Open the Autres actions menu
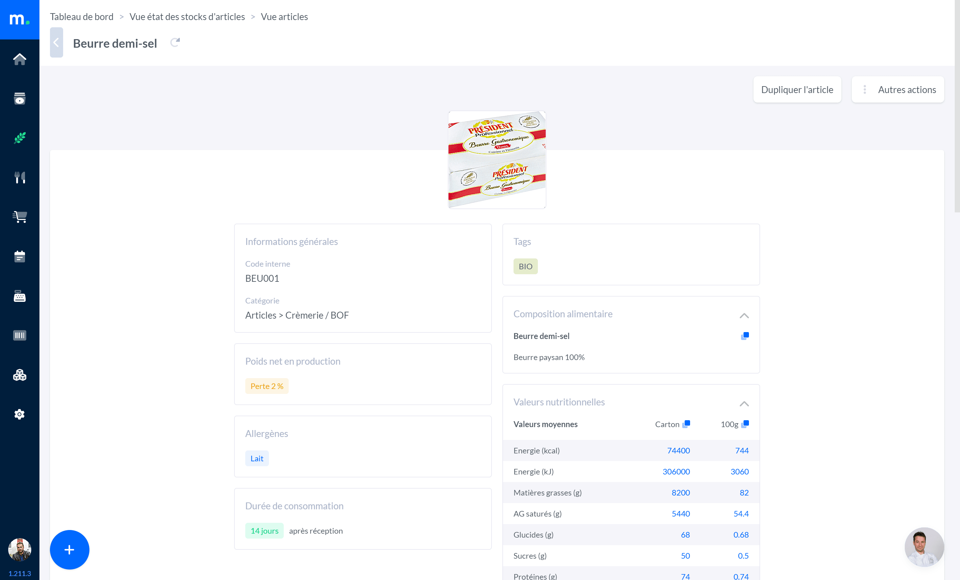The image size is (960, 580). [x=898, y=89]
